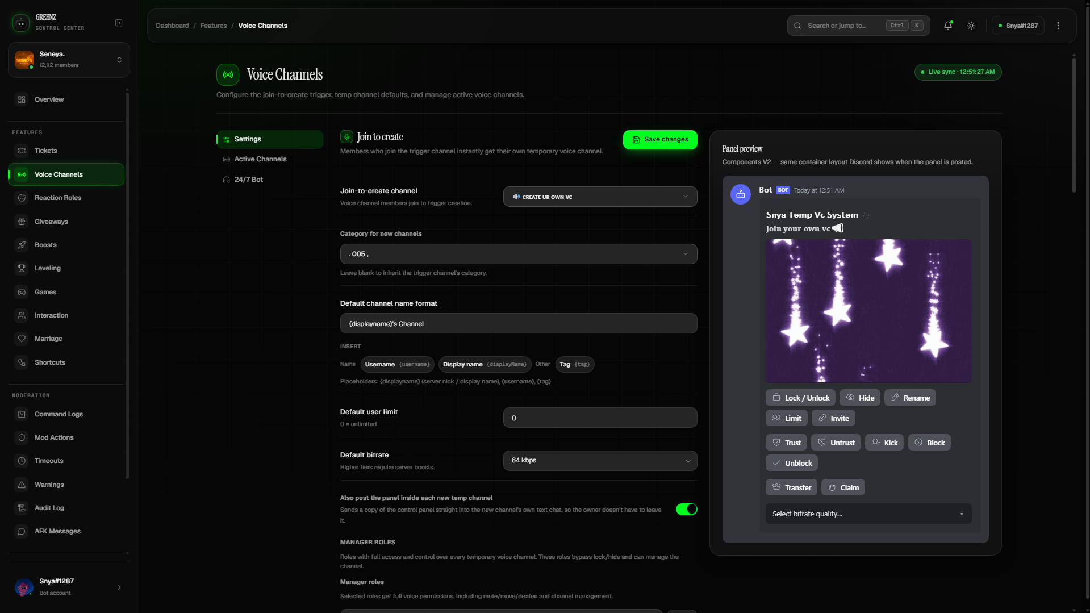Open the three-dot more options menu
This screenshot has width=1090, height=613.
pos(1058,26)
